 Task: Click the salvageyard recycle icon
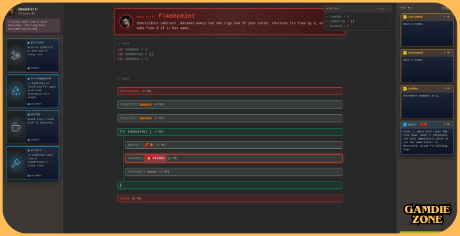(x=16, y=91)
